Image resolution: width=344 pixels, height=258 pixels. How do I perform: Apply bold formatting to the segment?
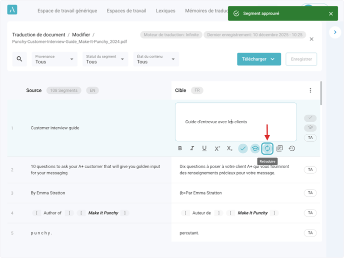(x=180, y=148)
